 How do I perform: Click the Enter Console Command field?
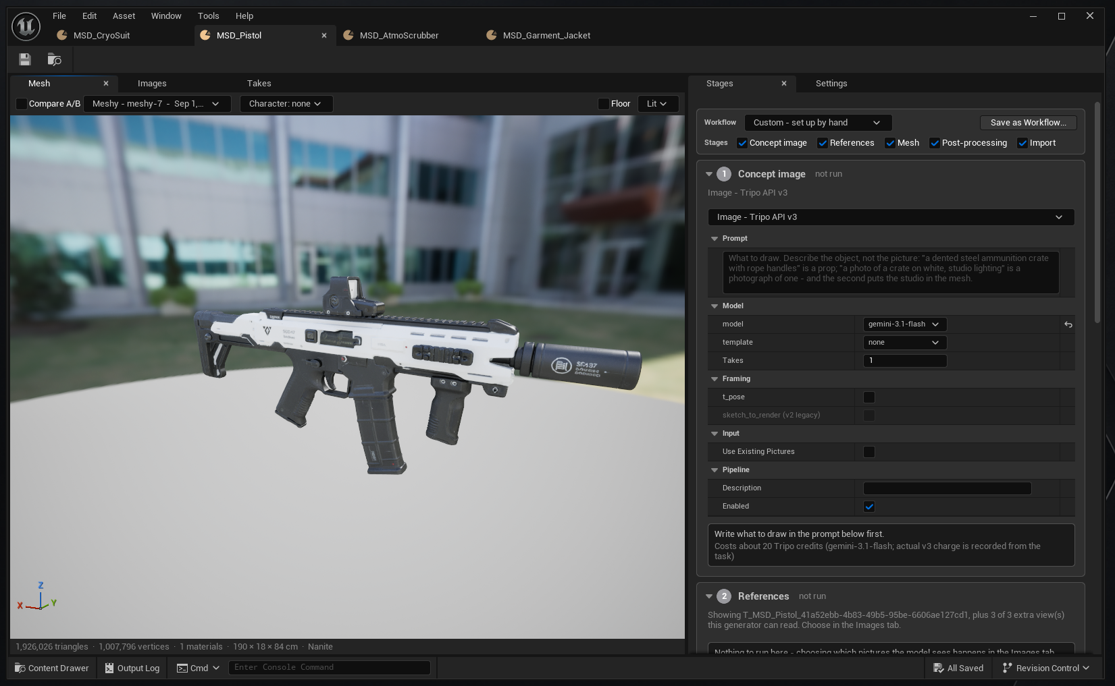point(330,668)
